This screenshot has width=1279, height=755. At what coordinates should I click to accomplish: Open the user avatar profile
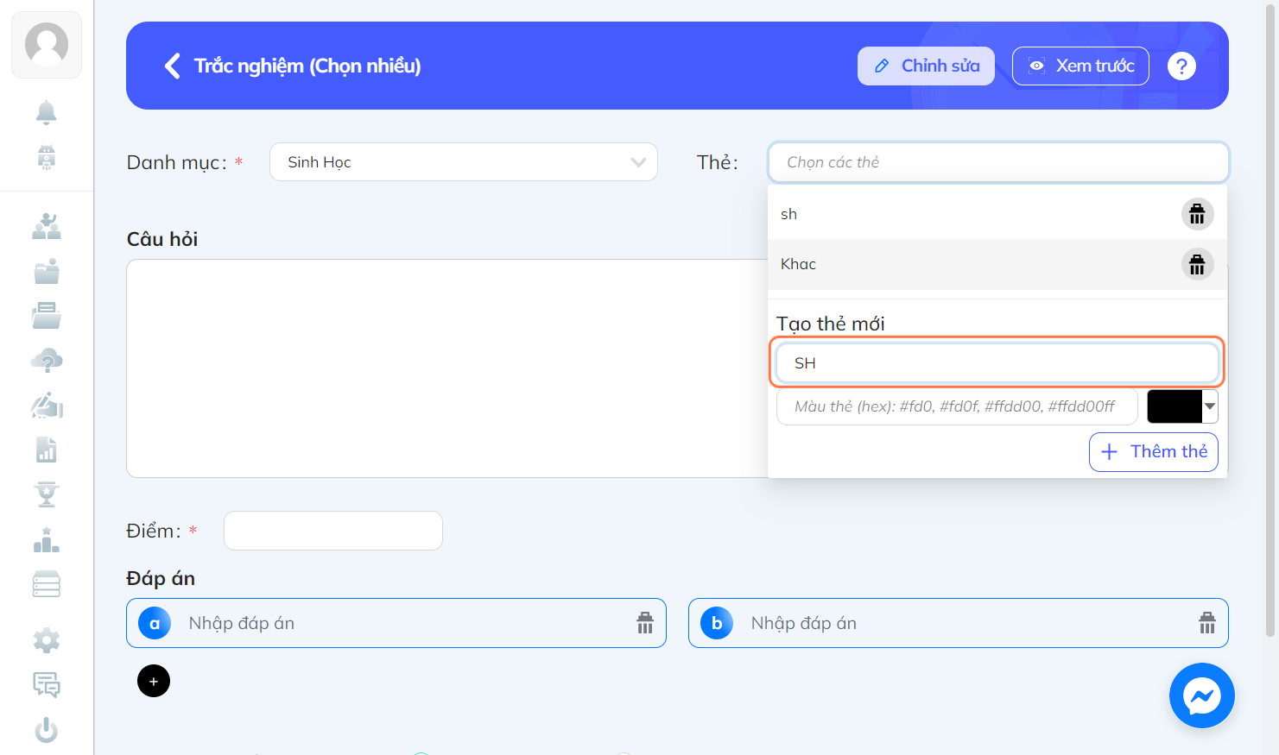pos(47,45)
